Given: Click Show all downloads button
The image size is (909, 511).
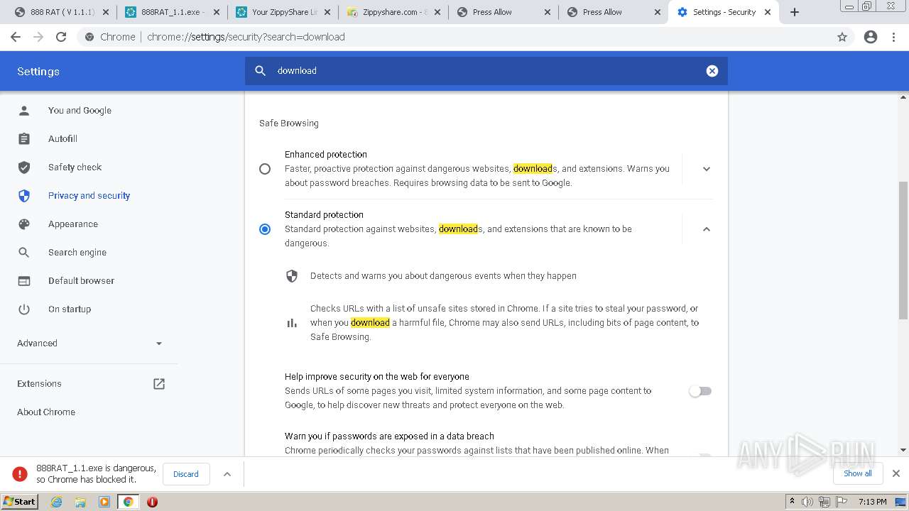Looking at the screenshot, I should click(858, 473).
